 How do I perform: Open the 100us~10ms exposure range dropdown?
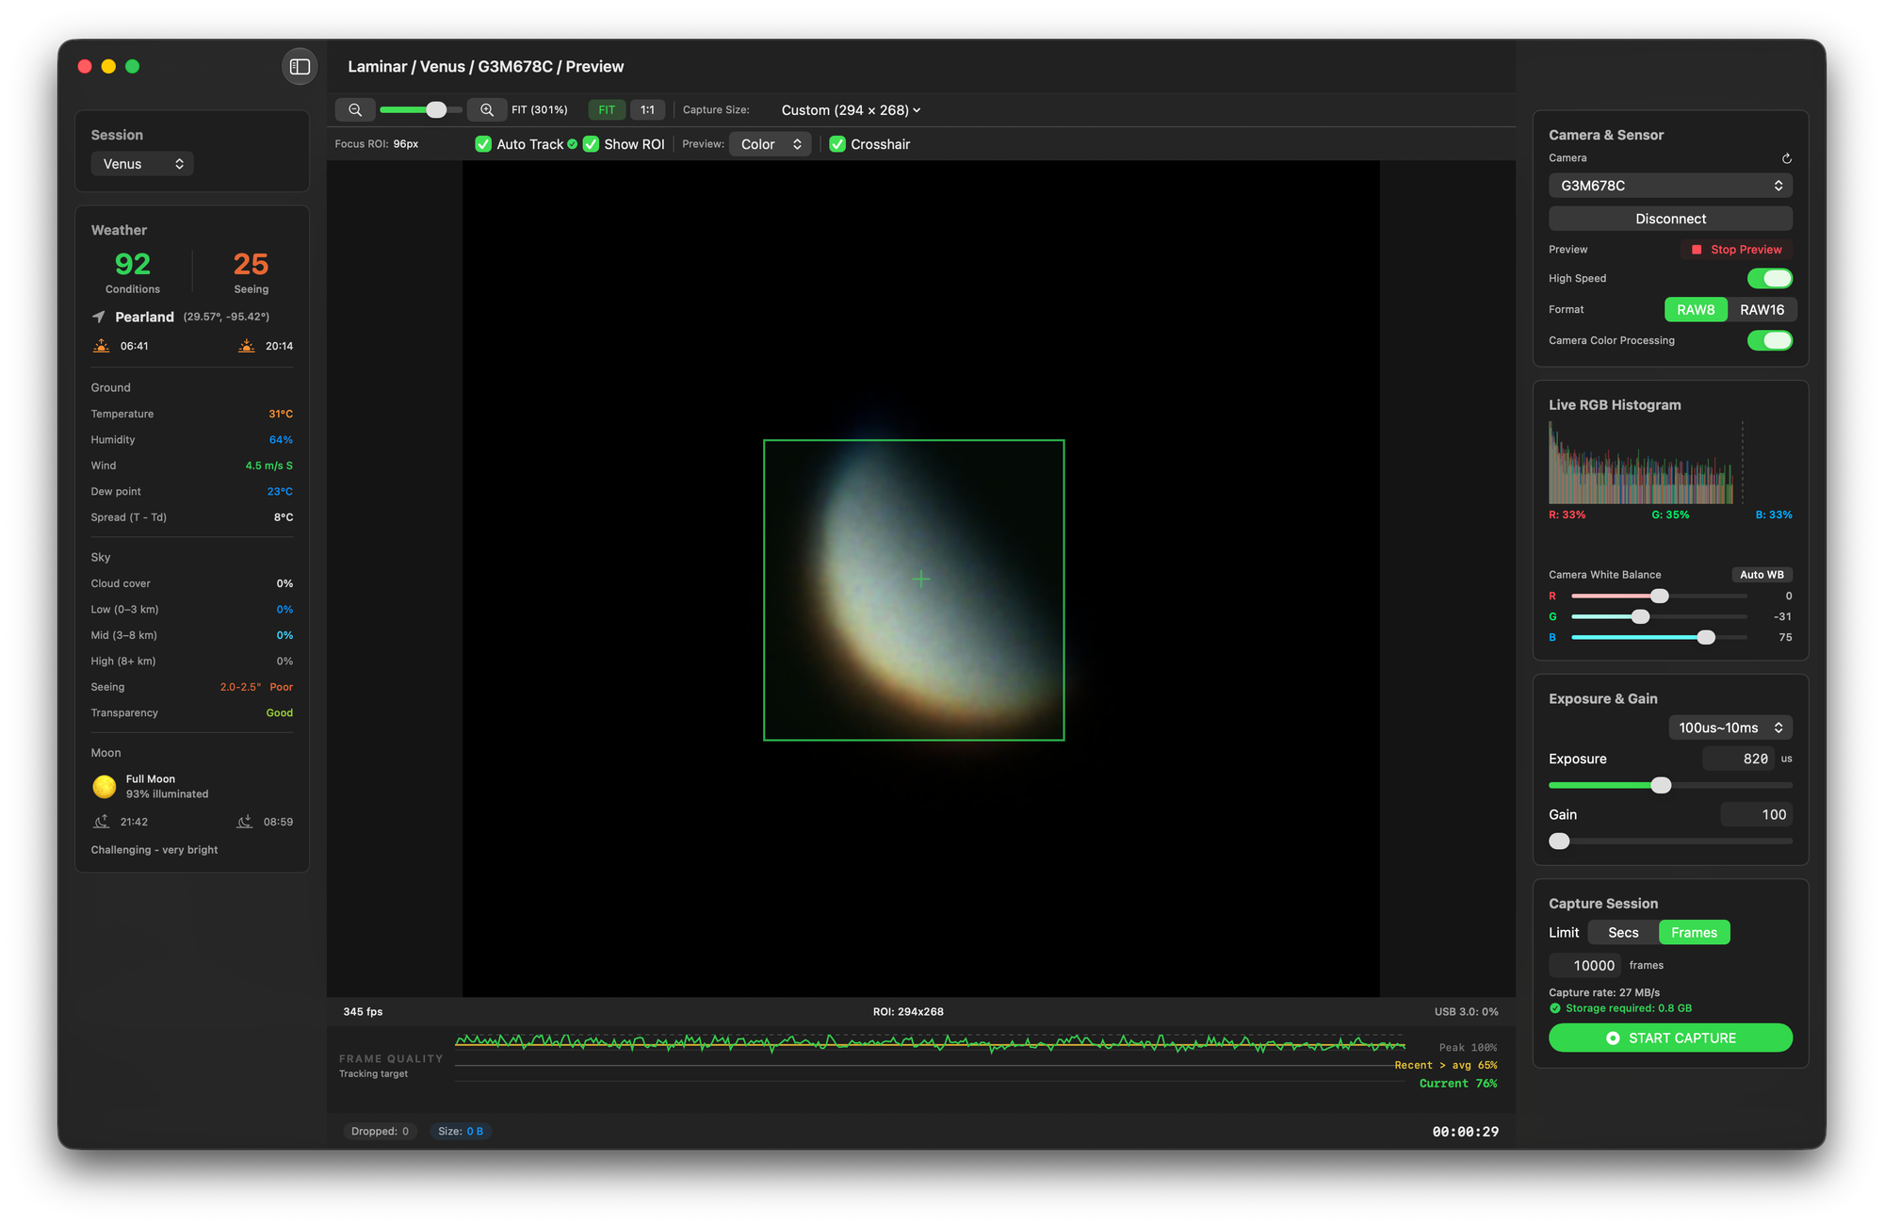coord(1730,727)
